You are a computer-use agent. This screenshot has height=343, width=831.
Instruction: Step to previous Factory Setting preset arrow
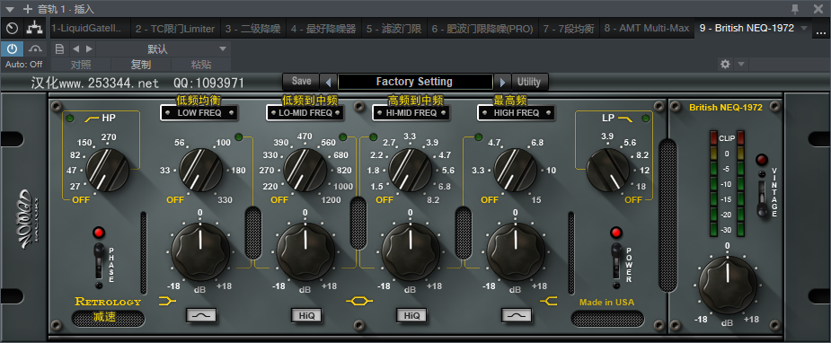[x=328, y=82]
